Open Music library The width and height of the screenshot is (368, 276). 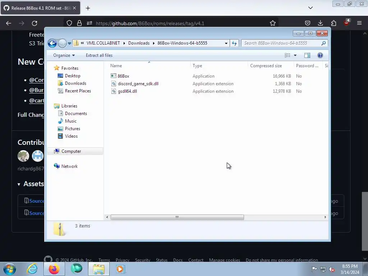(x=71, y=121)
